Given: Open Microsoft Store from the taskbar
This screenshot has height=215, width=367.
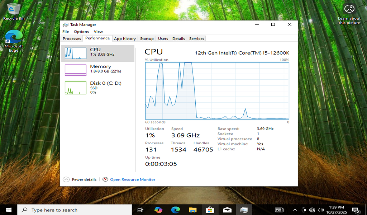Looking at the screenshot, I should [x=210, y=210].
